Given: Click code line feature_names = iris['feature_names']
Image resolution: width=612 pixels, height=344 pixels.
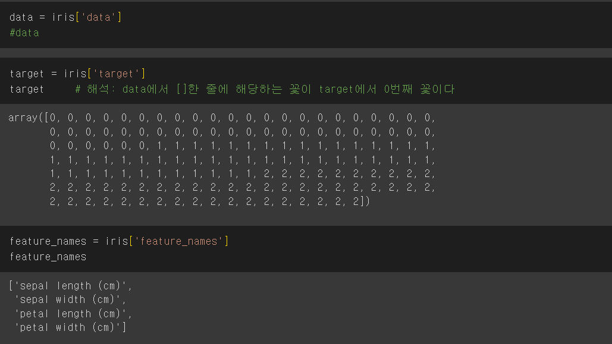Looking at the screenshot, I should click(119, 241).
